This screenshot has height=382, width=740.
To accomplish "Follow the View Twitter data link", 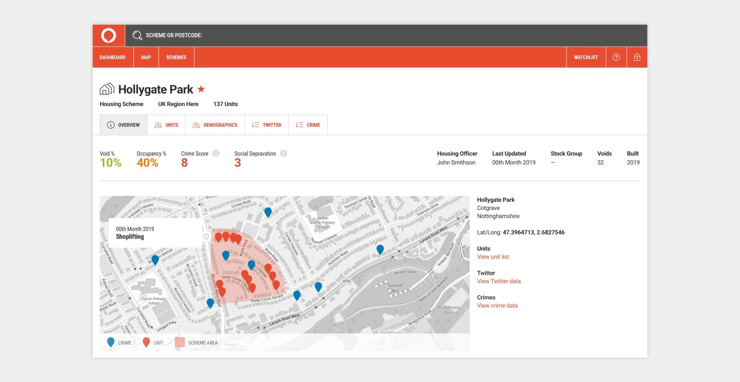I will [499, 281].
